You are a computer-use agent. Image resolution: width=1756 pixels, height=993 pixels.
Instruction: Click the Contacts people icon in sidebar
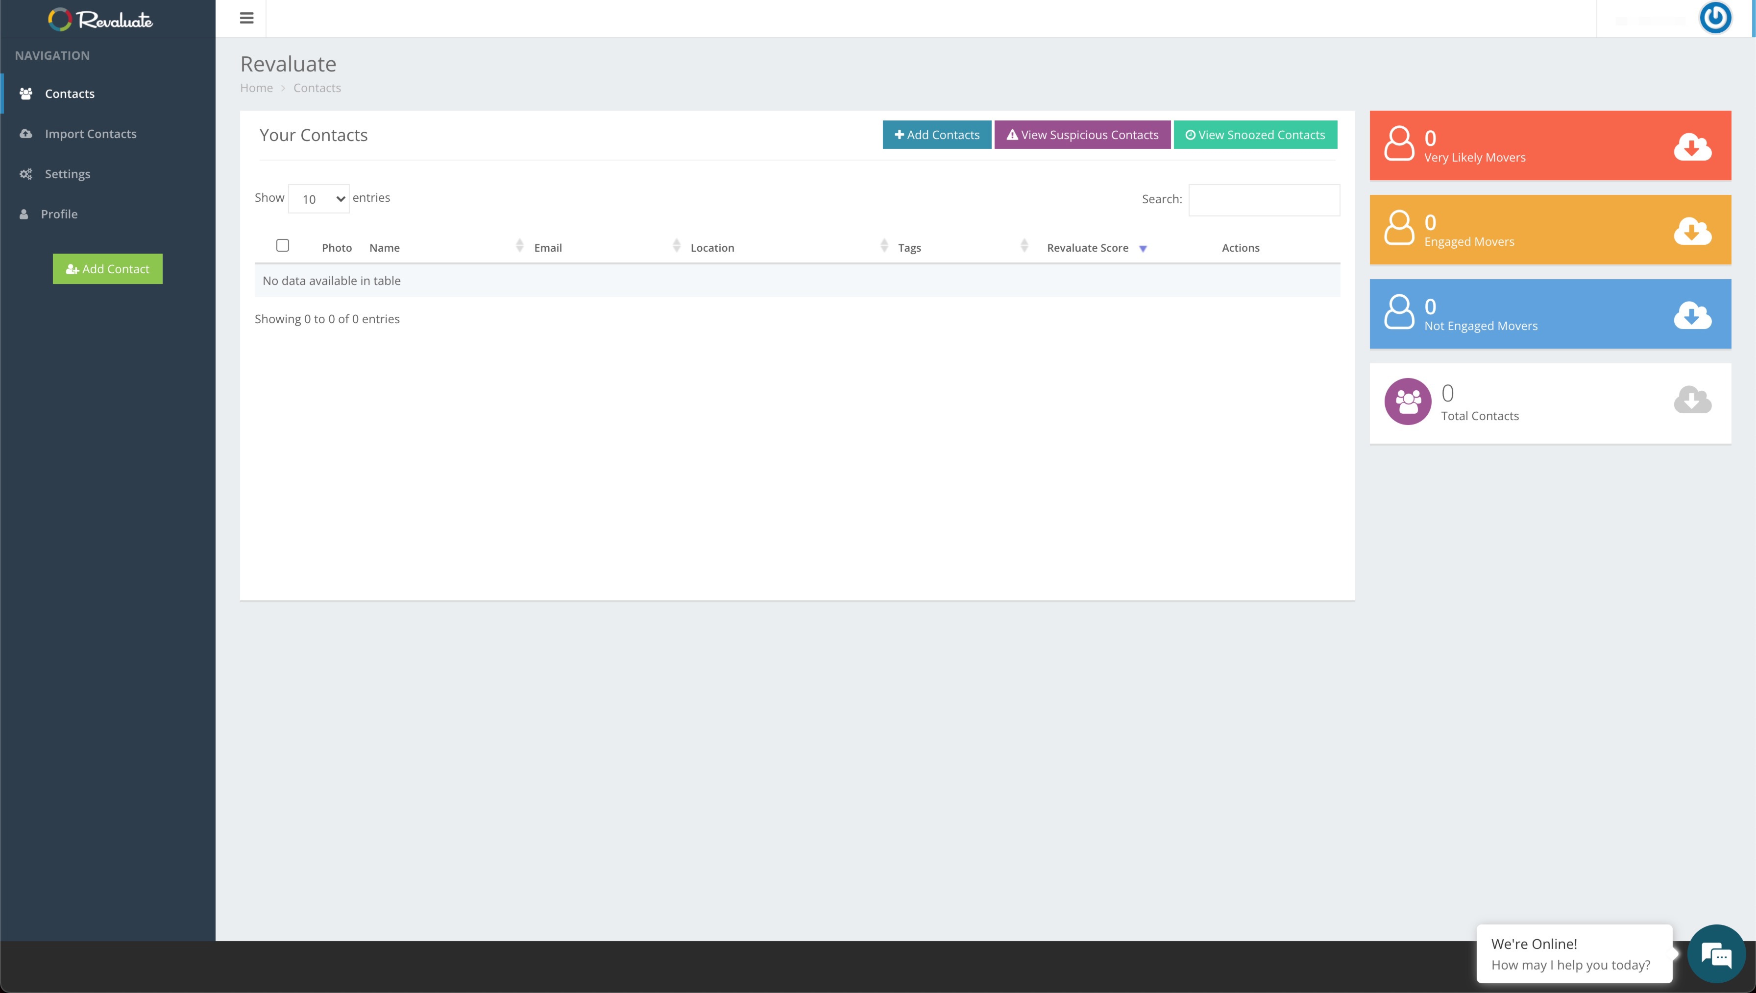[x=26, y=94]
